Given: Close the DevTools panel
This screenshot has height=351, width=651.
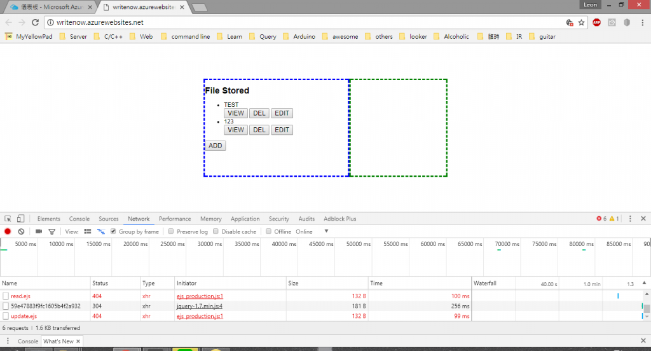Looking at the screenshot, I should tap(643, 219).
